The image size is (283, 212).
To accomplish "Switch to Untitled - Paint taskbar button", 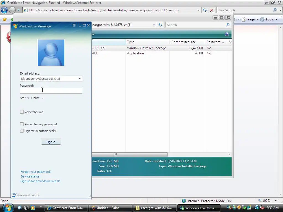I will (x=110, y=208).
